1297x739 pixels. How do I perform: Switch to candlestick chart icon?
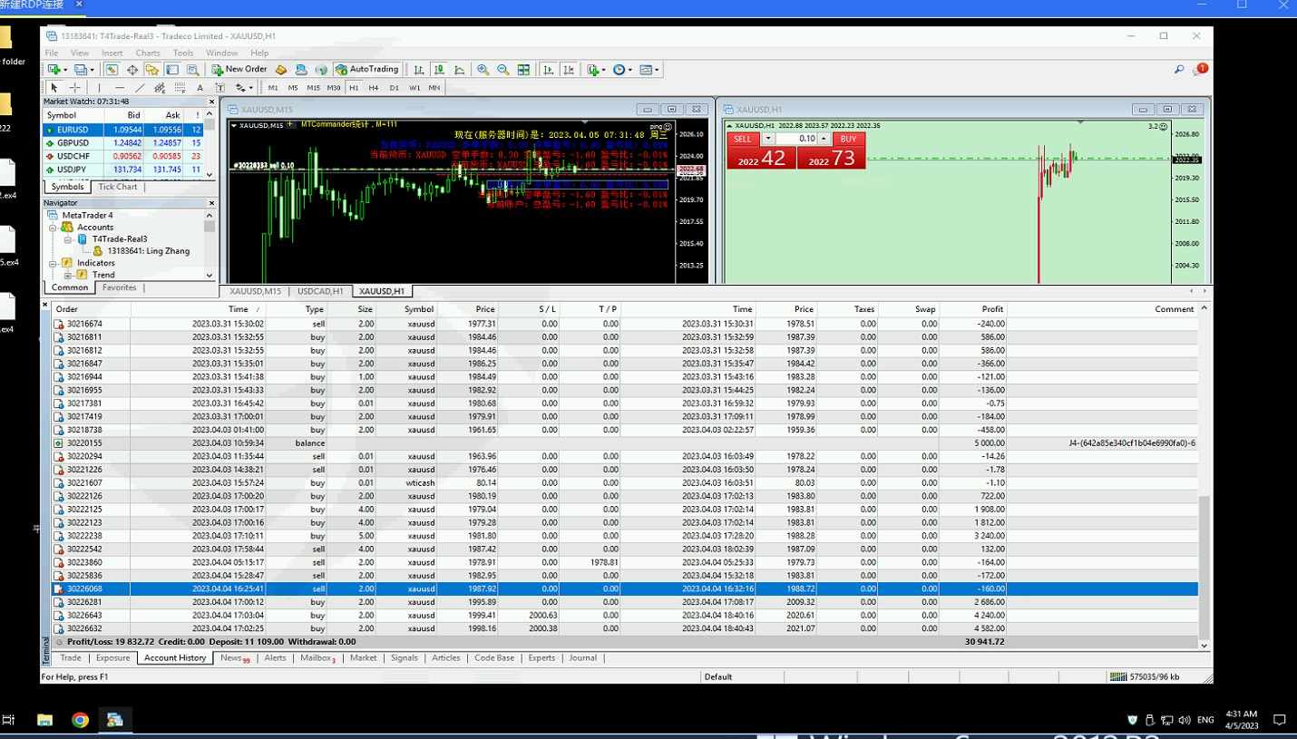pyautogui.click(x=439, y=69)
